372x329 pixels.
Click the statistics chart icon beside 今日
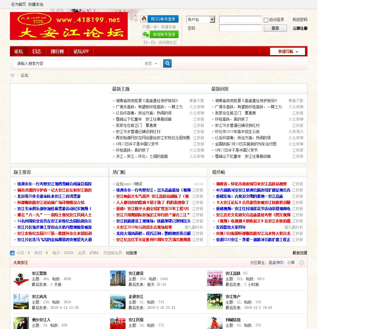coord(12,253)
